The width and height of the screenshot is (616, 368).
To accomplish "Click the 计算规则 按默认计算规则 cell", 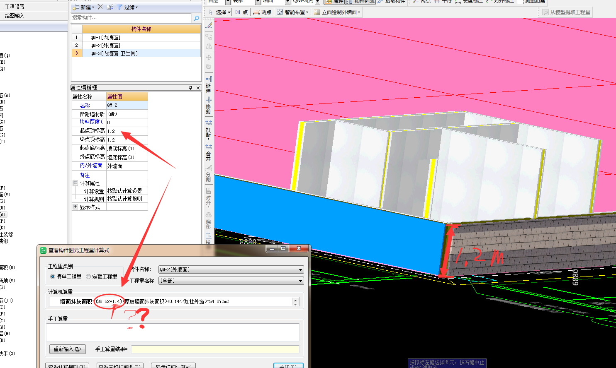I will [127, 199].
